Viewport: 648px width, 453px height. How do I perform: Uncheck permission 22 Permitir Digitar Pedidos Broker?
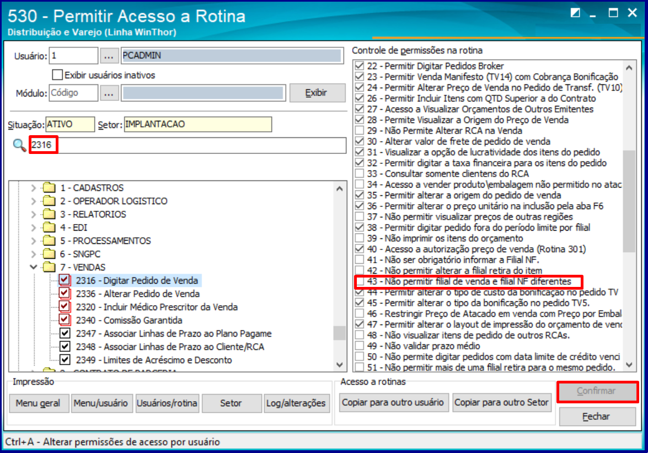click(x=360, y=66)
